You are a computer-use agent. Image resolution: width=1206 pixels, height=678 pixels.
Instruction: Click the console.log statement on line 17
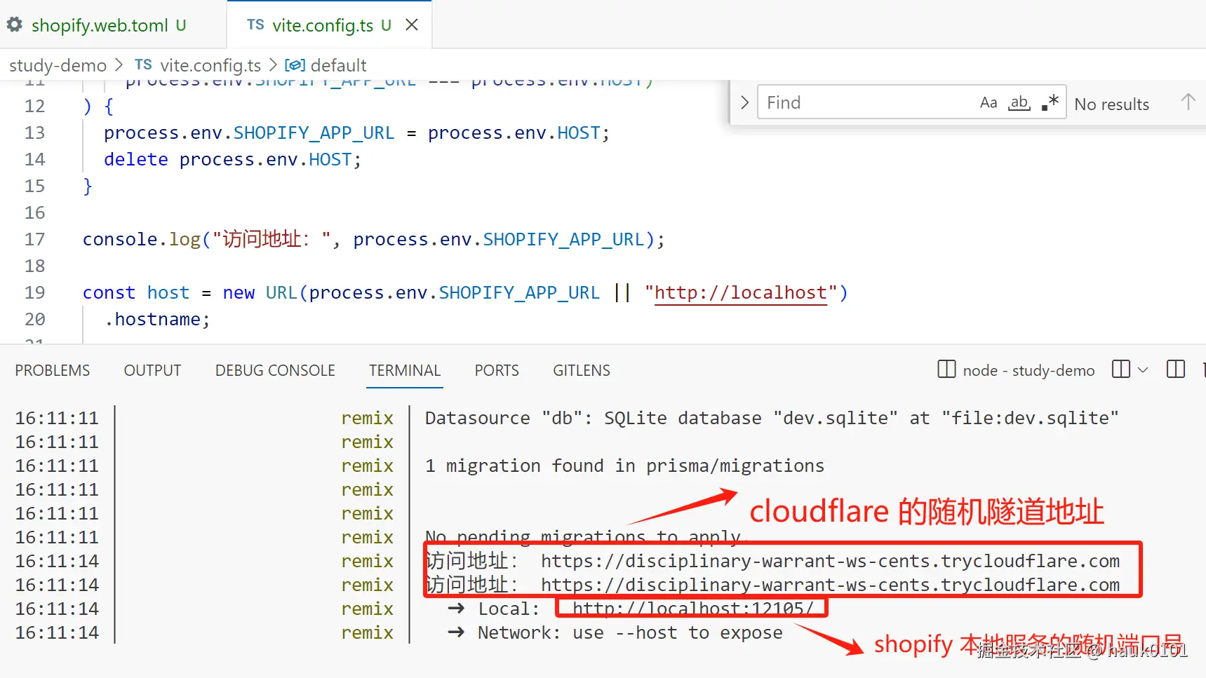pos(373,239)
